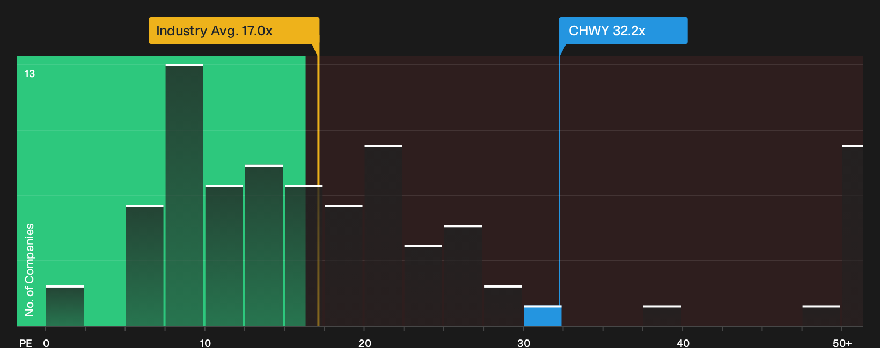Click the '13' y-axis value
The height and width of the screenshot is (348, 880).
[30, 73]
